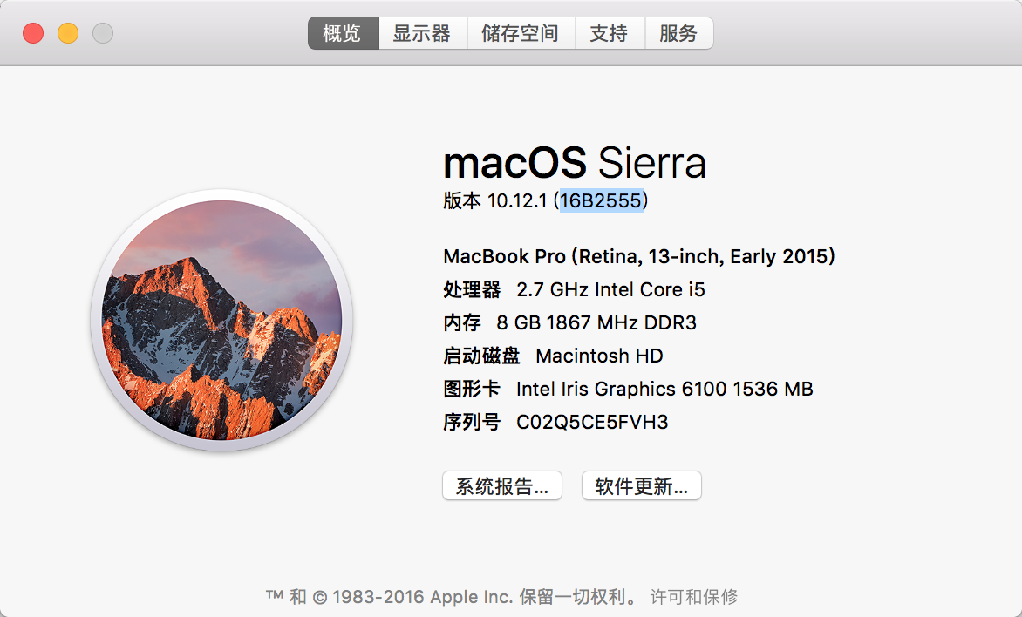Click the MacBook Pro model name line
This screenshot has width=1022, height=617.
[639, 256]
